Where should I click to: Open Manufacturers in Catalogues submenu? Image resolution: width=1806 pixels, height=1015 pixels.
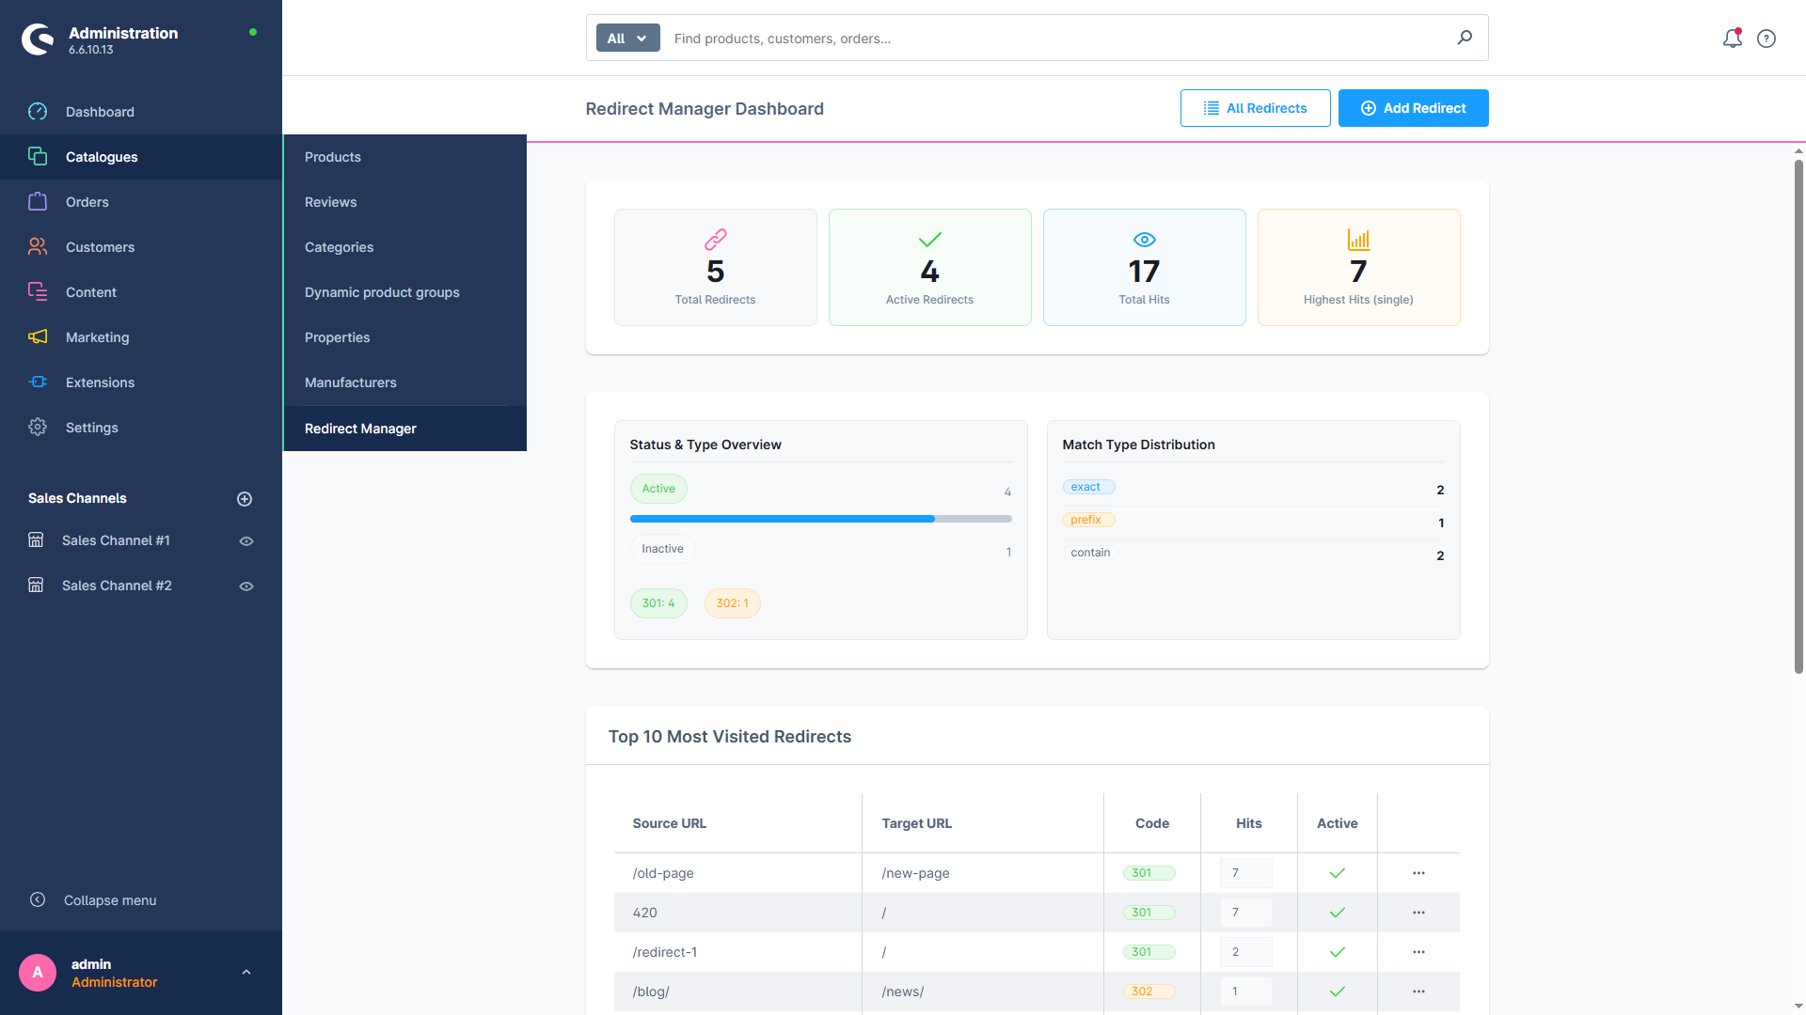pyautogui.click(x=404, y=383)
